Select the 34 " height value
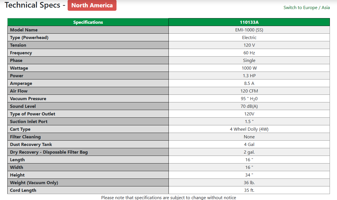The image size is (337, 200). (249, 175)
